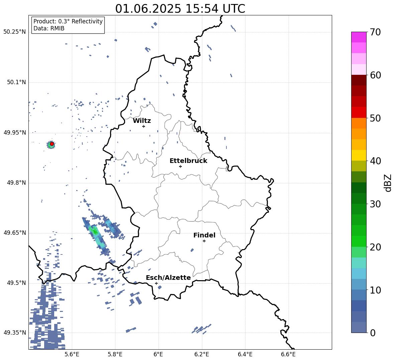Click the colorbar tick label 30
This screenshot has width=396, height=361.
point(376,204)
